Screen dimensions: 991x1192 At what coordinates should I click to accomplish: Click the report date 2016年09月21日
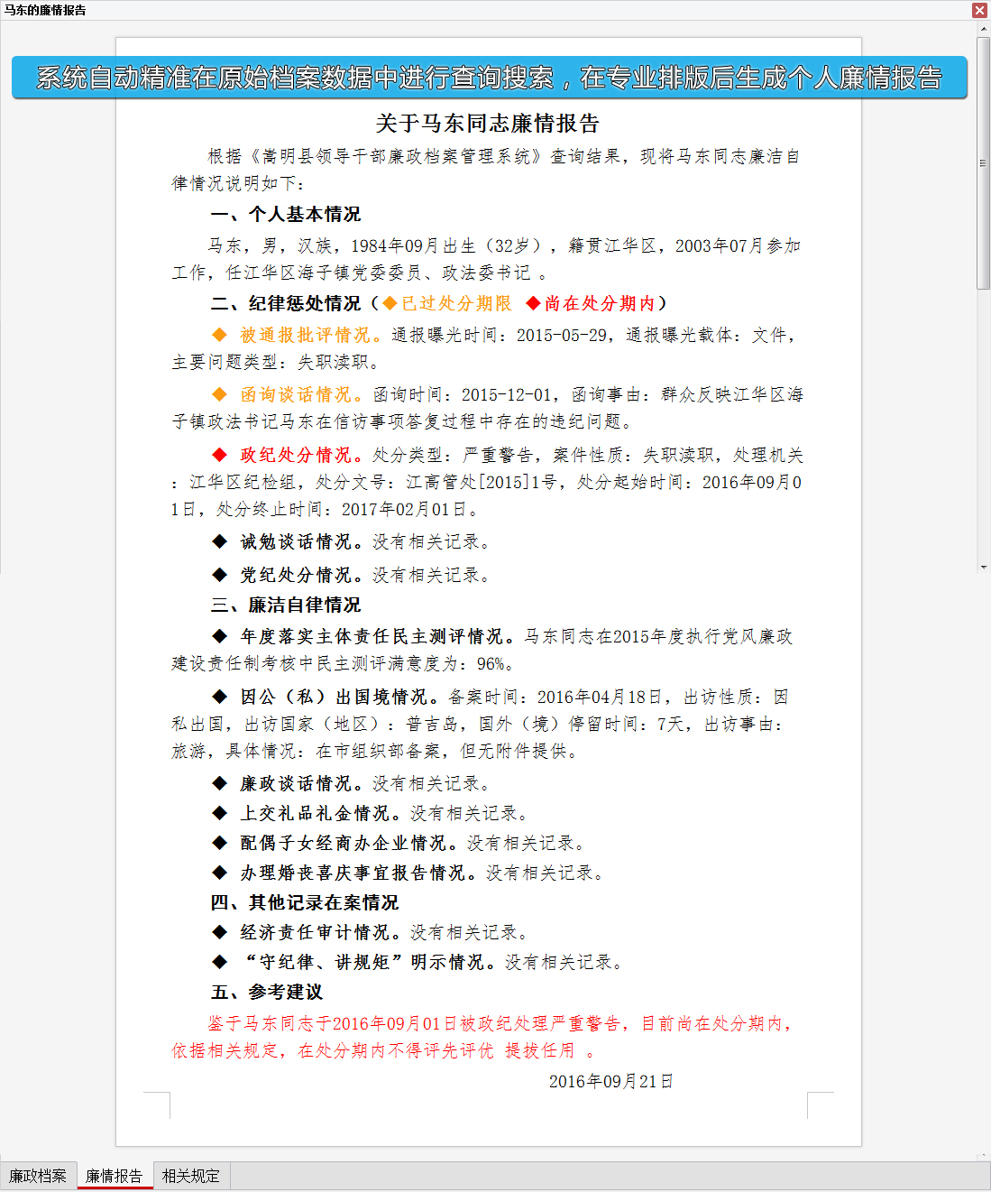(611, 1082)
